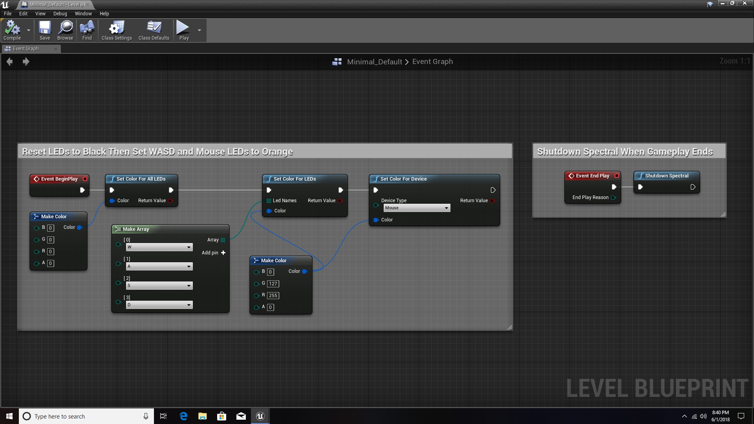Screen dimensions: 754x424
Task: Expand the Play button options arrow
Action: point(199,30)
